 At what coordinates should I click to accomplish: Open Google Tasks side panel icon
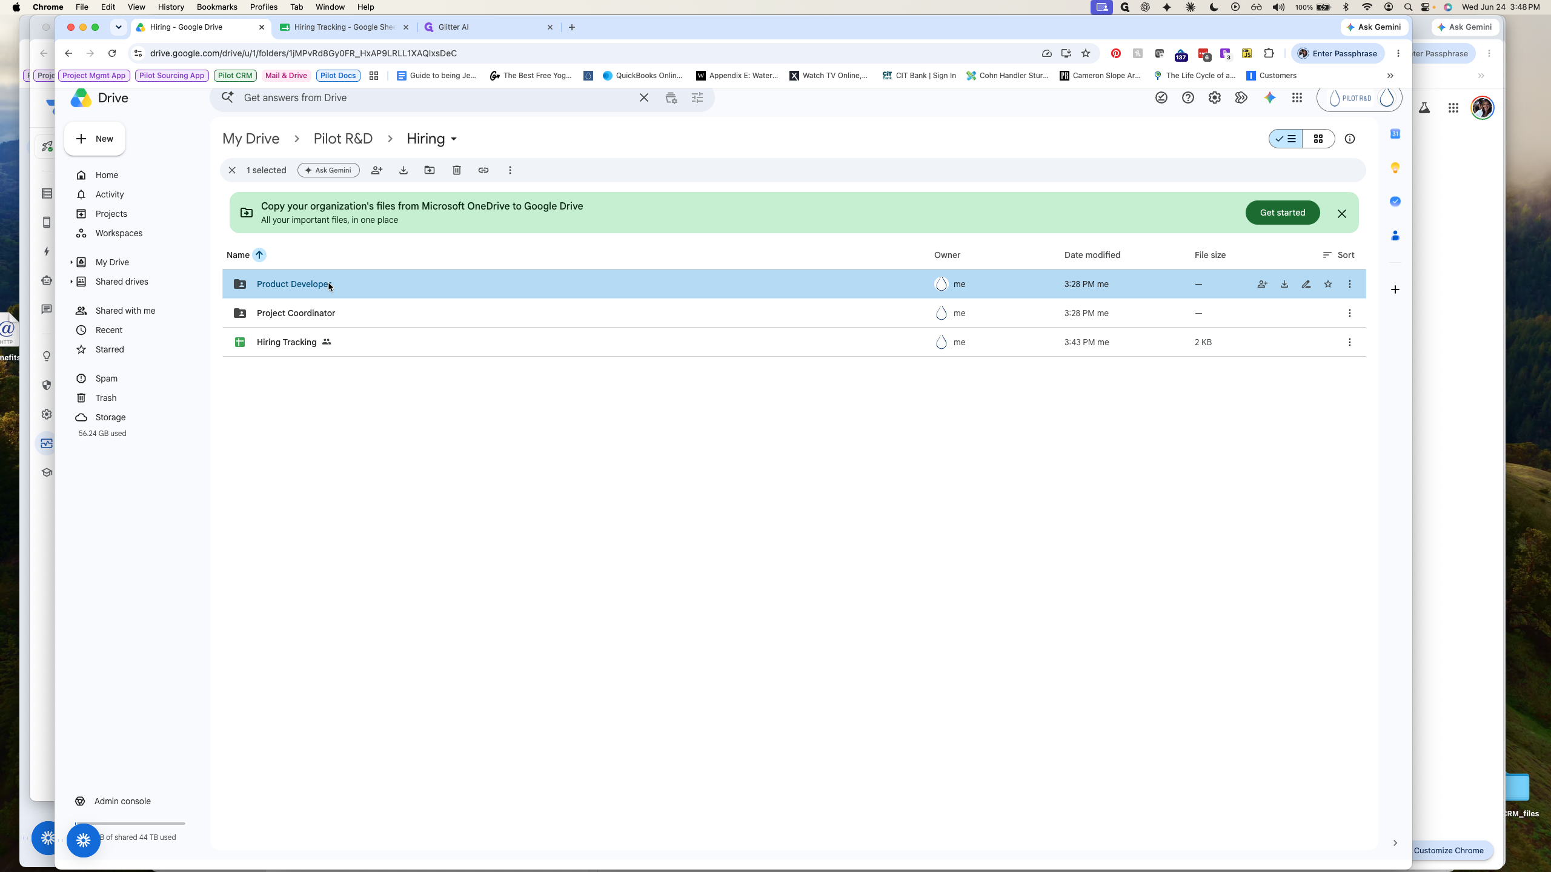1395,202
